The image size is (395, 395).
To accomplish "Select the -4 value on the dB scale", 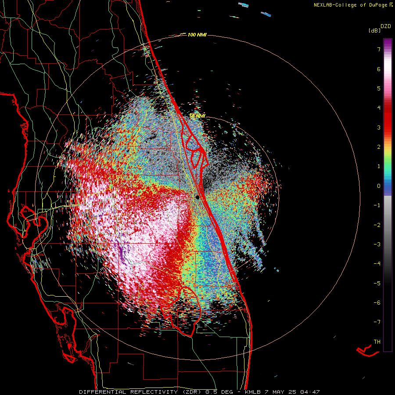I will (x=377, y=263).
